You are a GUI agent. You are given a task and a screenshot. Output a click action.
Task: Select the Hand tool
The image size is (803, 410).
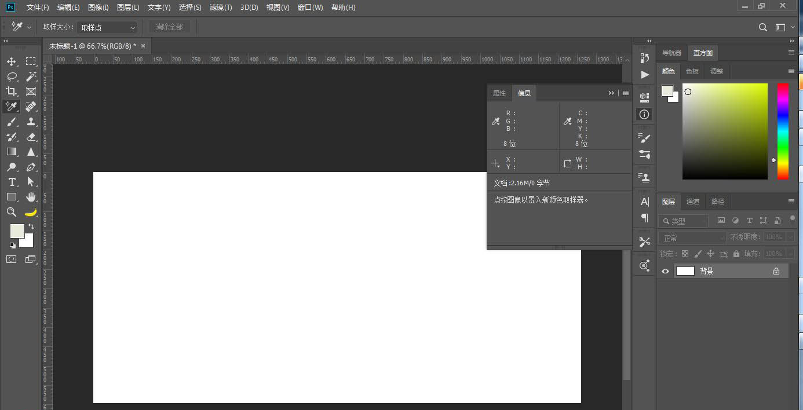(31, 197)
